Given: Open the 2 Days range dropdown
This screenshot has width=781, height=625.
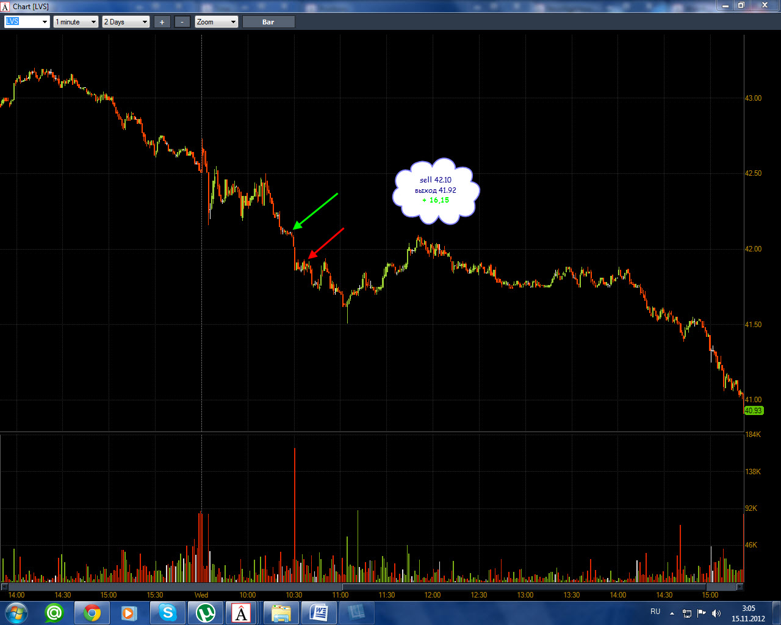Looking at the screenshot, I should pos(126,22).
